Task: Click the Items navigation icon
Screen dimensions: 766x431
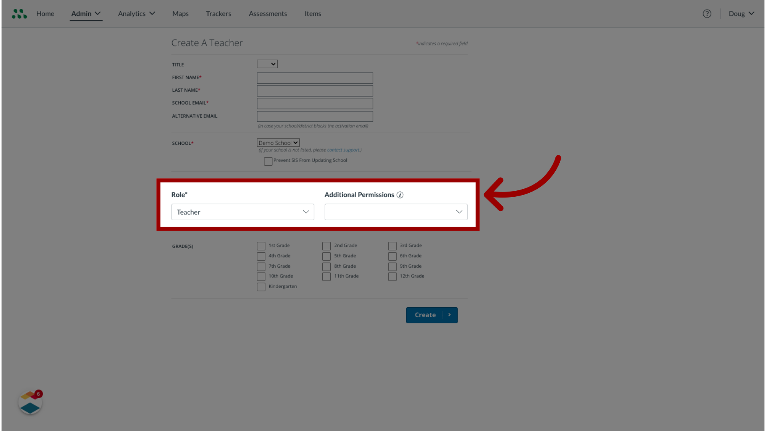Action: [312, 13]
